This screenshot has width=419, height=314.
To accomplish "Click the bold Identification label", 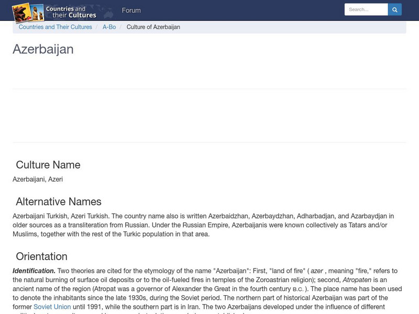I will pos(34,271).
